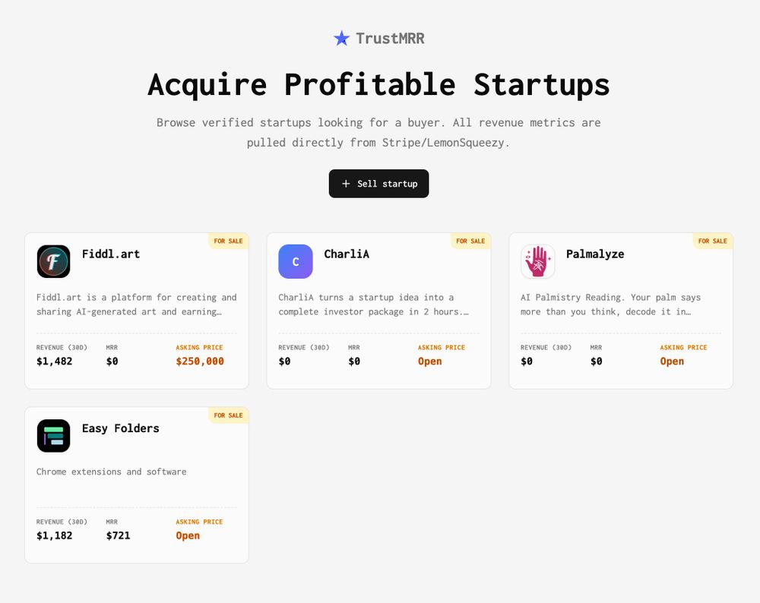Open the CharliA purple logo icon
Screen dimensions: 760x603
click(296, 261)
